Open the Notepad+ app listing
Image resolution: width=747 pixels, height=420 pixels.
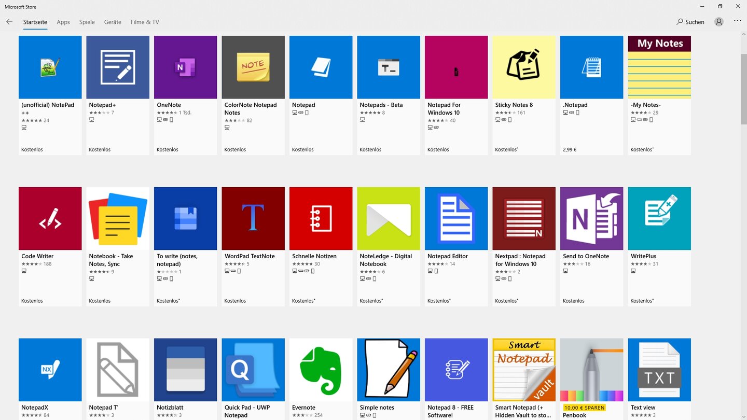[117, 67]
